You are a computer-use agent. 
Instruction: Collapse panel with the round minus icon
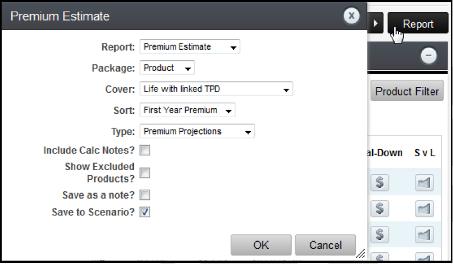pyautogui.click(x=428, y=55)
